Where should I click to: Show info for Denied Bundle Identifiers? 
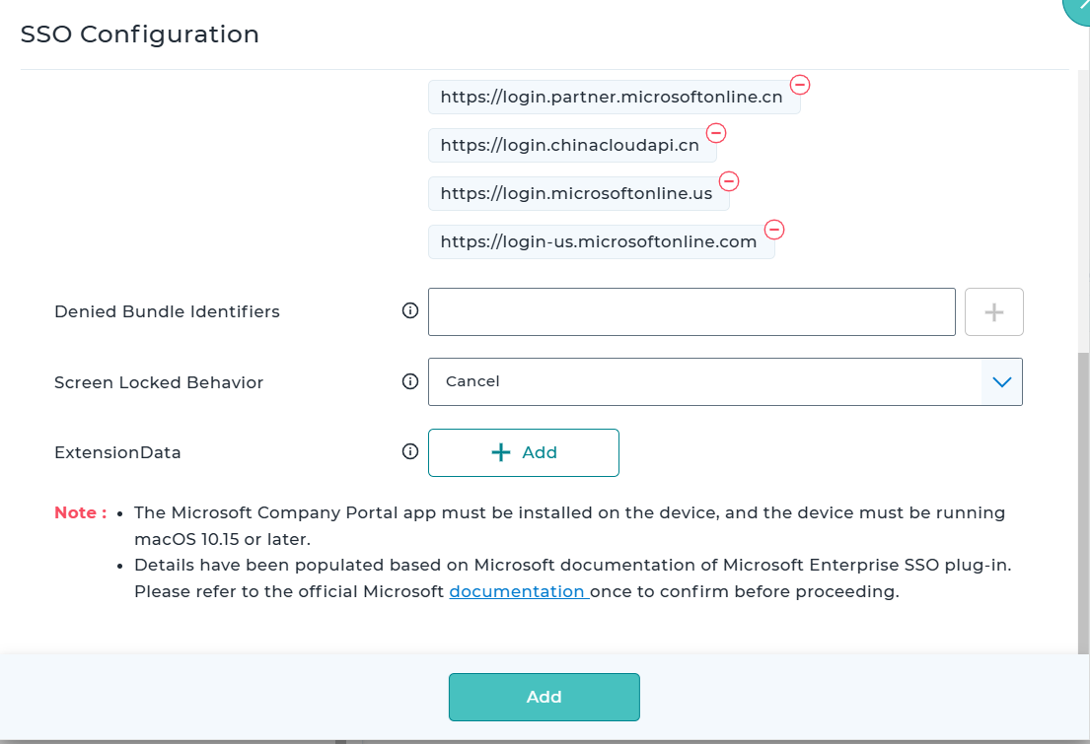(410, 310)
